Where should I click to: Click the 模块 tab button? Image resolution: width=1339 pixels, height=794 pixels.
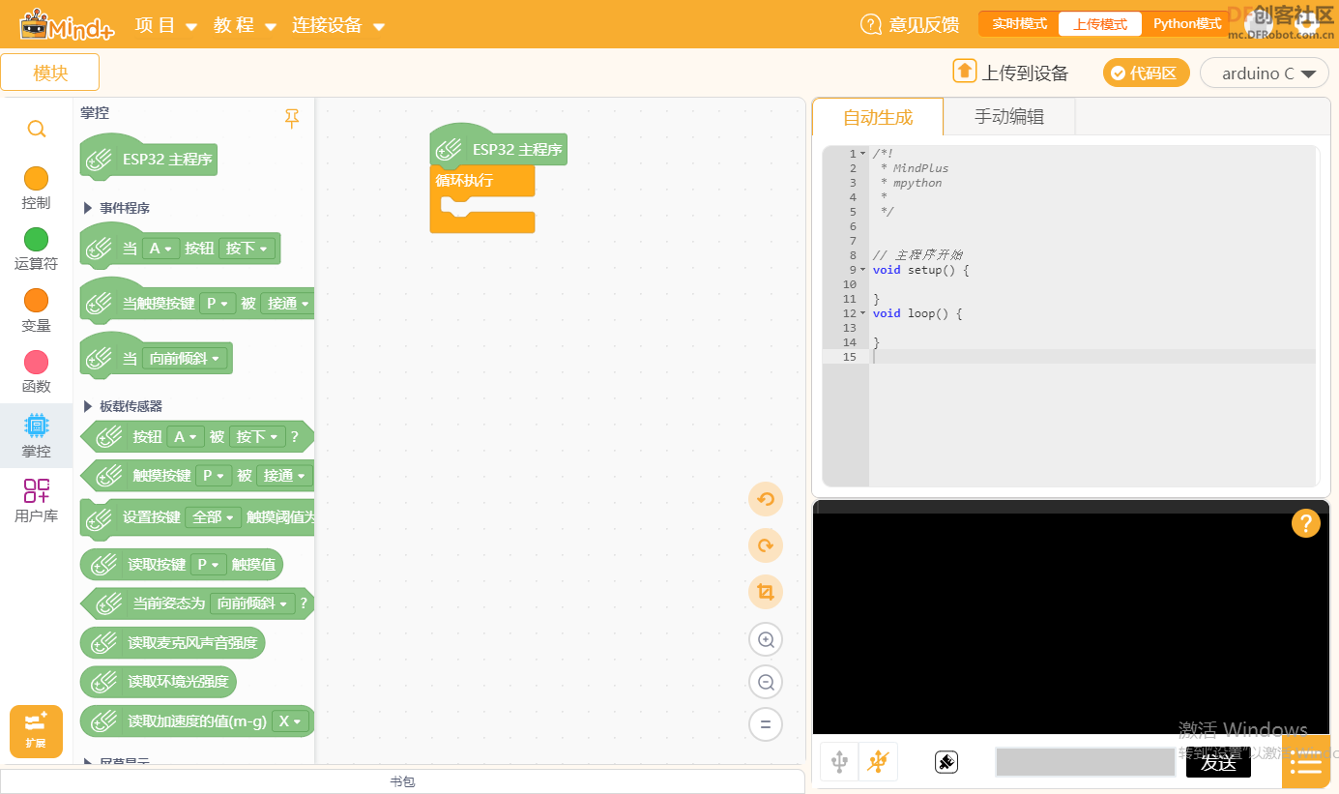pos(50,73)
